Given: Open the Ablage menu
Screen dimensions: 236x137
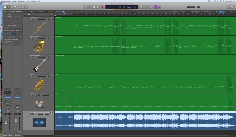Looking at the screenshot, I should [14, 1].
